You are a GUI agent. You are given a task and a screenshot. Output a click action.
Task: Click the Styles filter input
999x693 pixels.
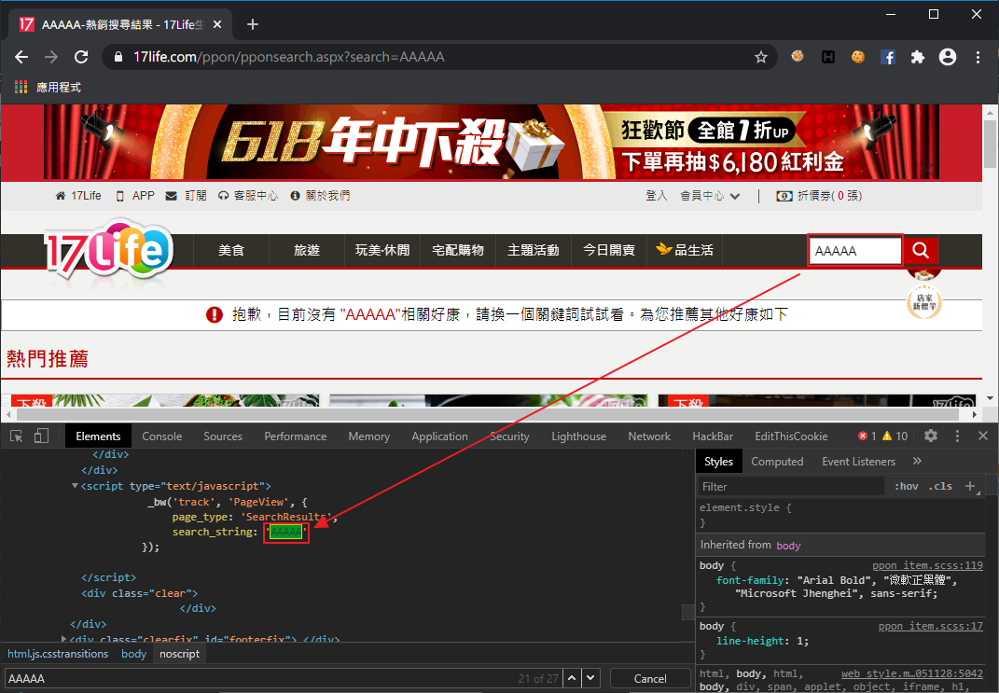click(x=791, y=486)
